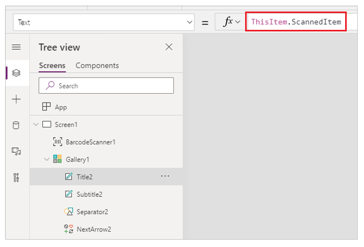
Task: Select the Tree view layers icon
Action: coord(16,73)
